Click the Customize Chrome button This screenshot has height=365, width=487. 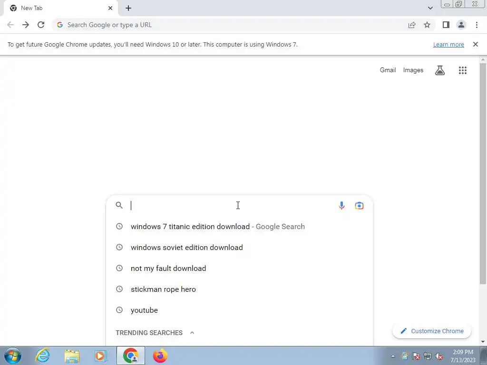pyautogui.click(x=432, y=331)
